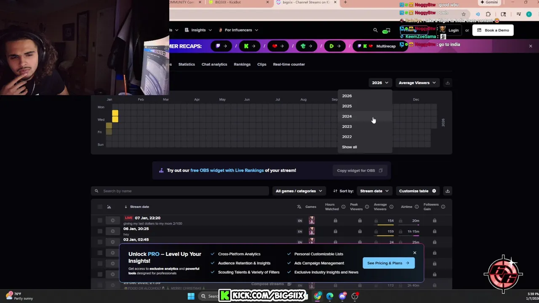Click the Book a Demo button
The width and height of the screenshot is (539, 303).
coord(493,30)
